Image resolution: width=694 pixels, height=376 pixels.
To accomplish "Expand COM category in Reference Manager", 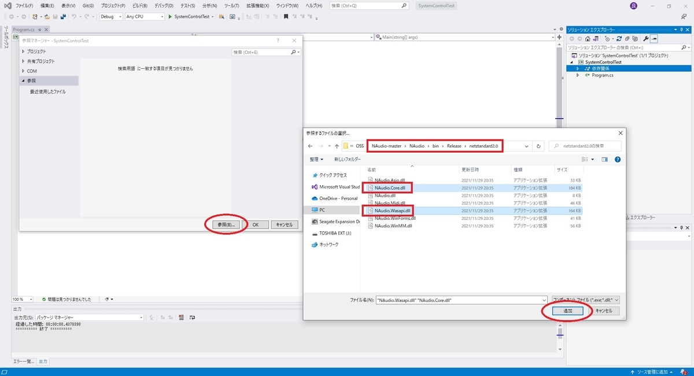I will point(23,71).
